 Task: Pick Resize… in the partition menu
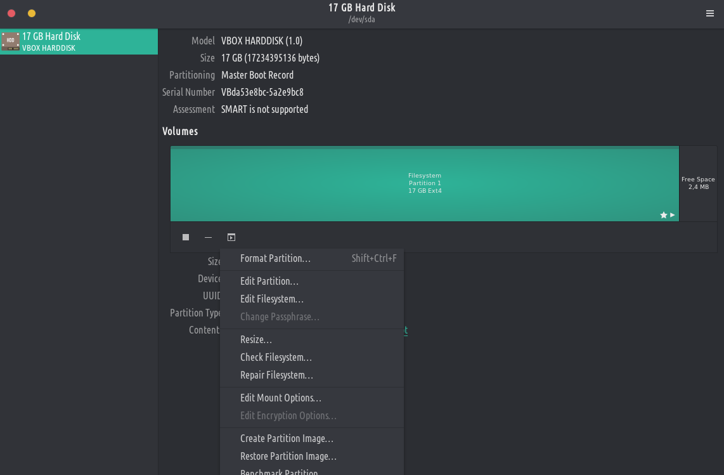coord(256,340)
